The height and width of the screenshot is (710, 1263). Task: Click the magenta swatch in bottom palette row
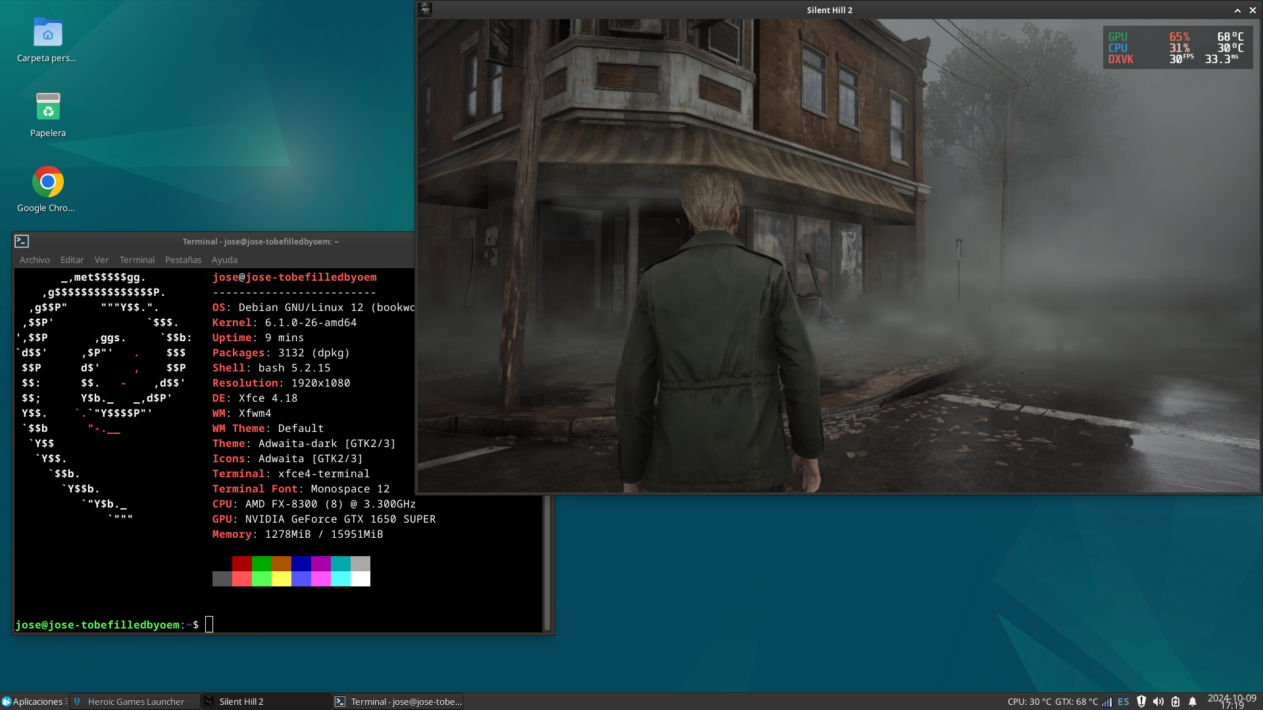point(321,579)
